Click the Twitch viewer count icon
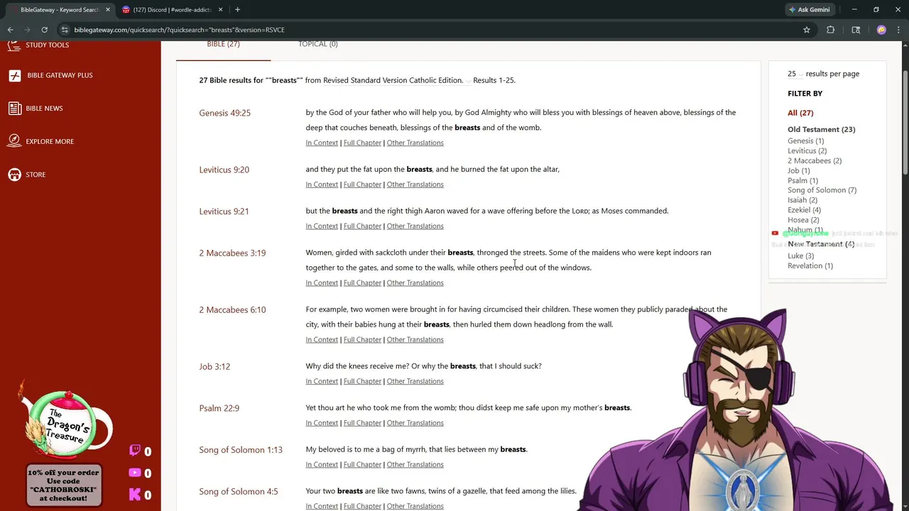Viewport: 909px width, 511px height. click(x=135, y=451)
